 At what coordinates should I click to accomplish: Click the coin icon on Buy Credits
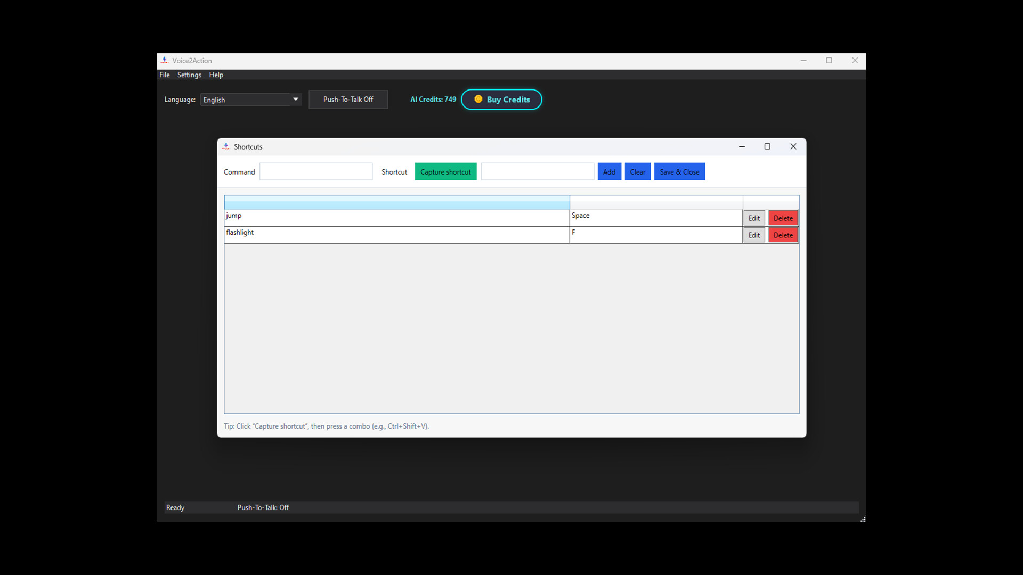(x=478, y=99)
